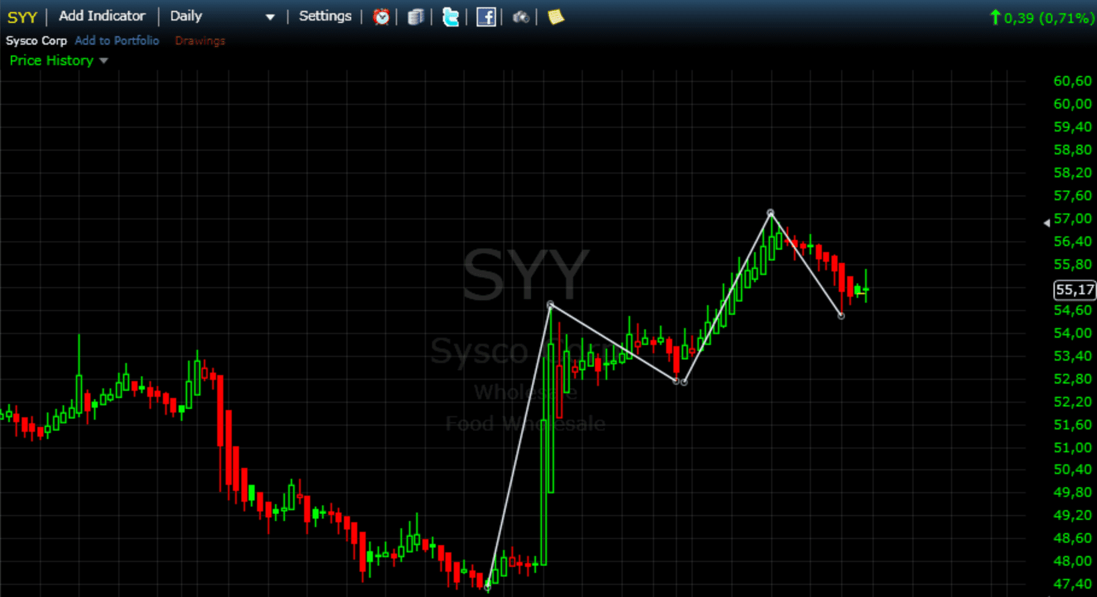
Task: Open the yellow sticky note icon
Action: 555,17
